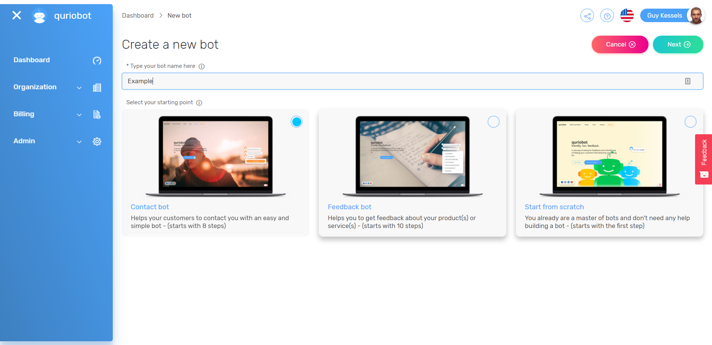Image resolution: width=712 pixels, height=345 pixels.
Task: Click the New bot breadcrumb
Action: pos(179,15)
